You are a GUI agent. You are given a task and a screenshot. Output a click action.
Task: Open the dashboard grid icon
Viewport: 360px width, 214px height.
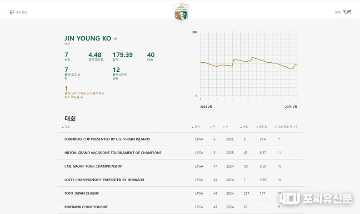click(12, 12)
